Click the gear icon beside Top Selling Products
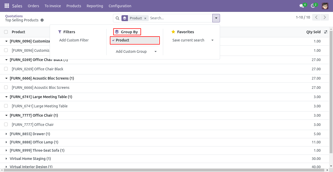Image resolution: width=333 pixels, height=172 pixels. pyautogui.click(x=42, y=20)
